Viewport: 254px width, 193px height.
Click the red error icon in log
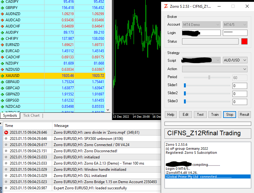click(x=6, y=132)
